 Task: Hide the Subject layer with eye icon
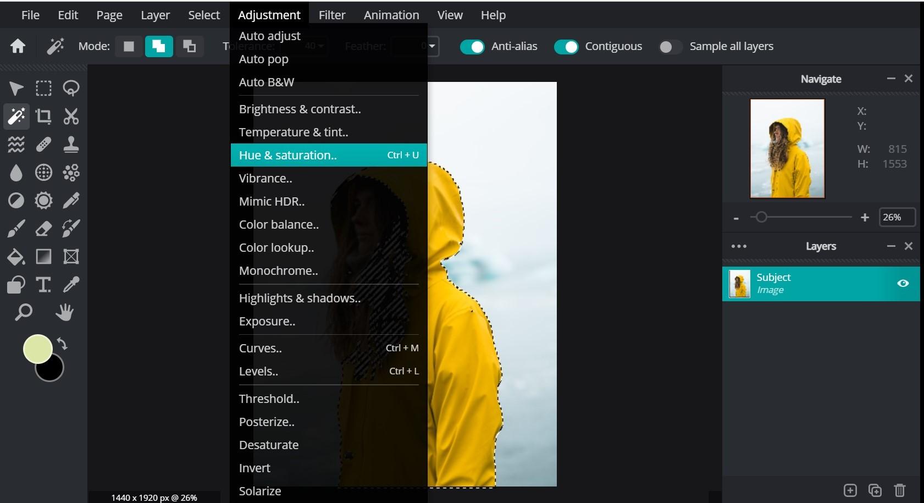[903, 283]
